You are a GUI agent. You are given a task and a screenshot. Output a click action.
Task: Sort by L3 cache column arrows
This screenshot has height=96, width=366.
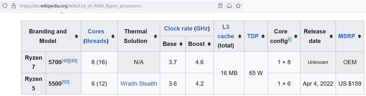pyautogui.click(x=240, y=36)
